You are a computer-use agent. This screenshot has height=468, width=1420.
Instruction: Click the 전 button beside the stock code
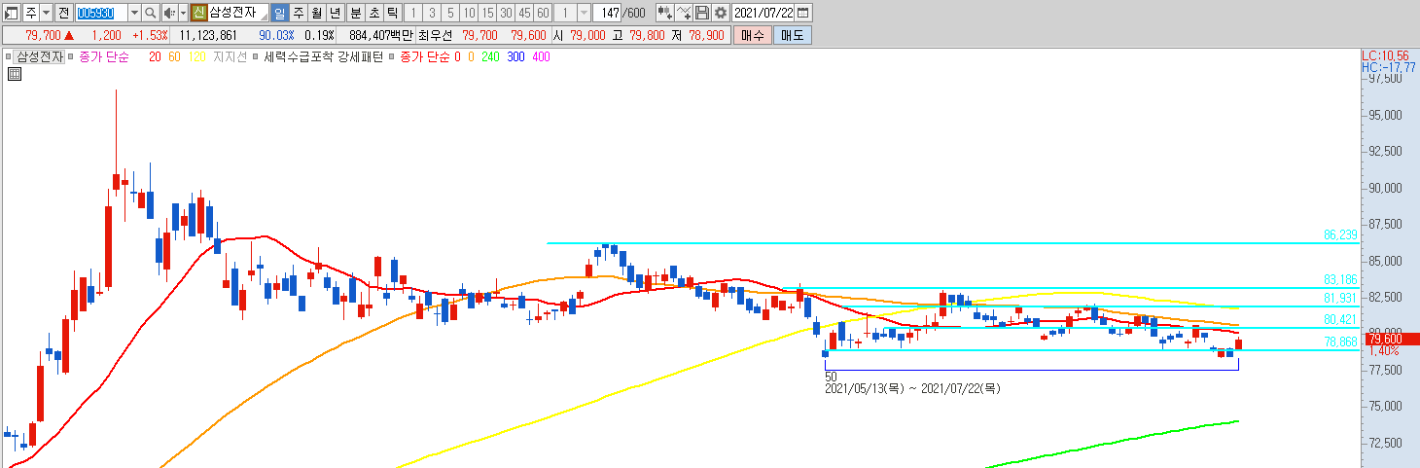point(63,13)
